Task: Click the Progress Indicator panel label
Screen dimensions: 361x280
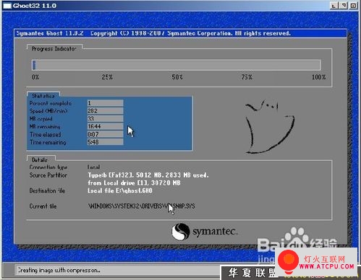Action: (54, 49)
